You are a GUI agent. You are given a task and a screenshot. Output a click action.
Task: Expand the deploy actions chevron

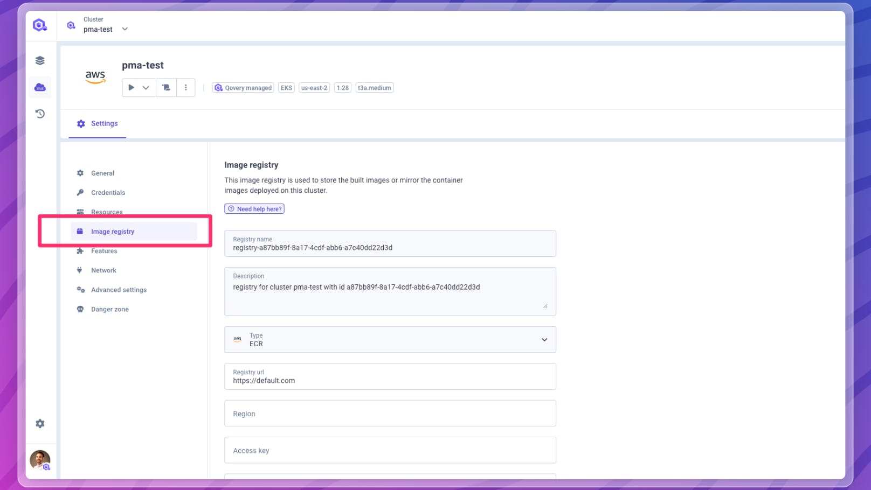point(146,87)
